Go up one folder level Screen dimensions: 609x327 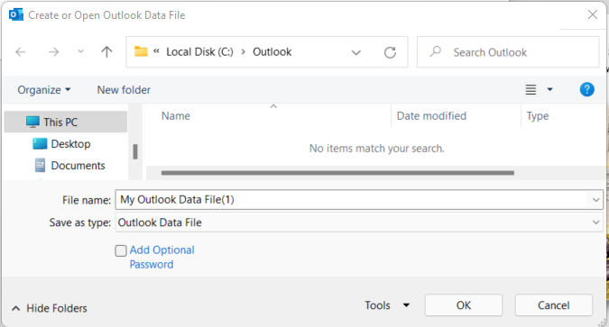point(106,51)
